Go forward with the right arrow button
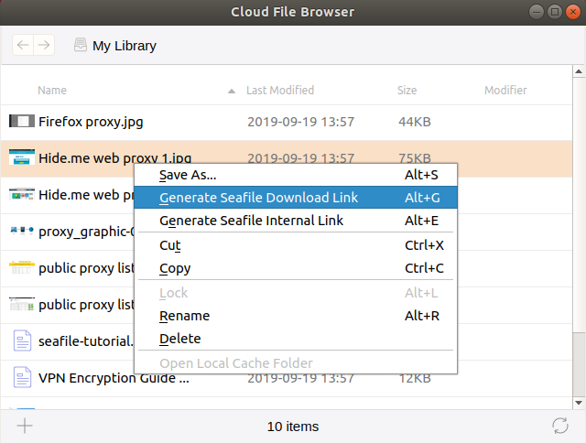This screenshot has height=443, width=586. 44,45
